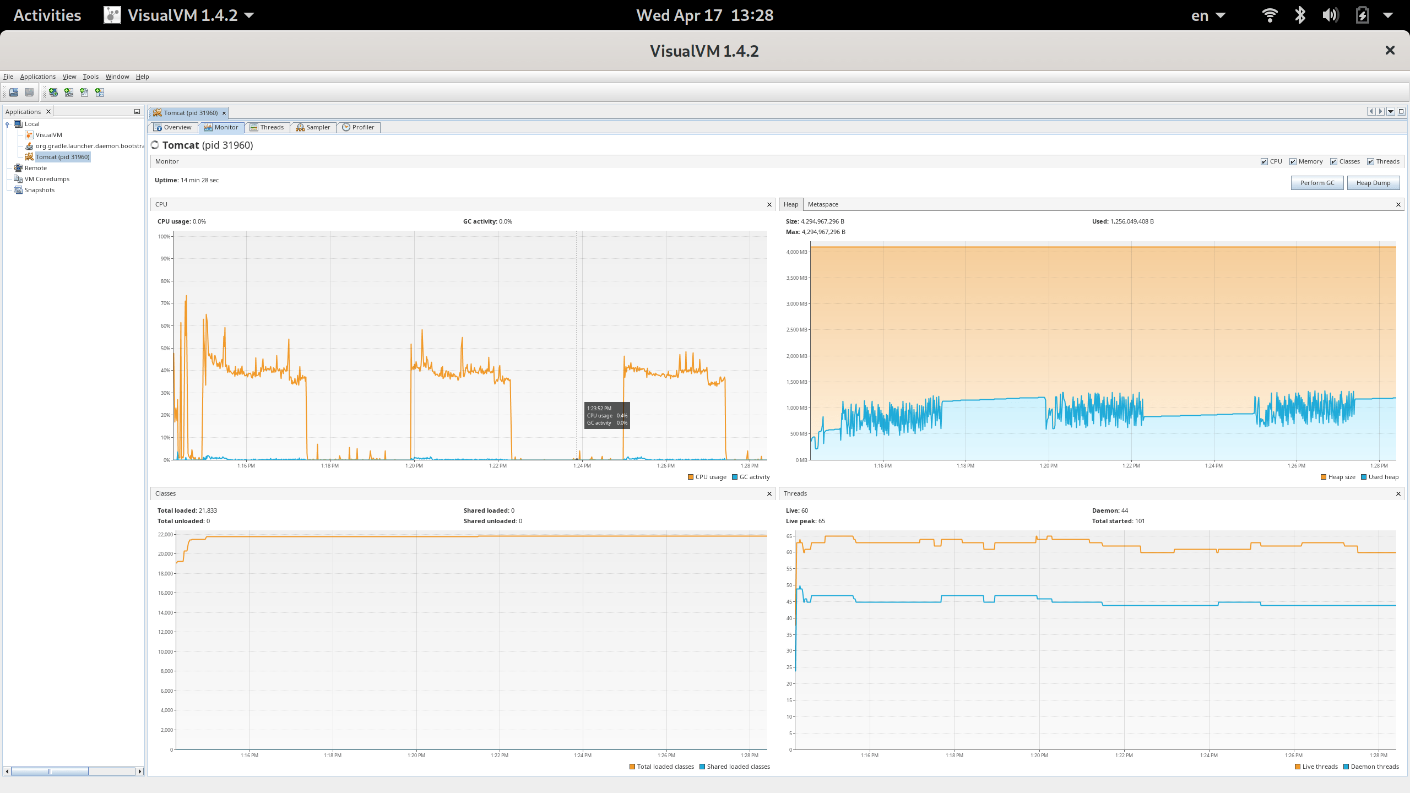Click the Add Remote Host toolbar icon
This screenshot has width=1410, height=793.
53,92
